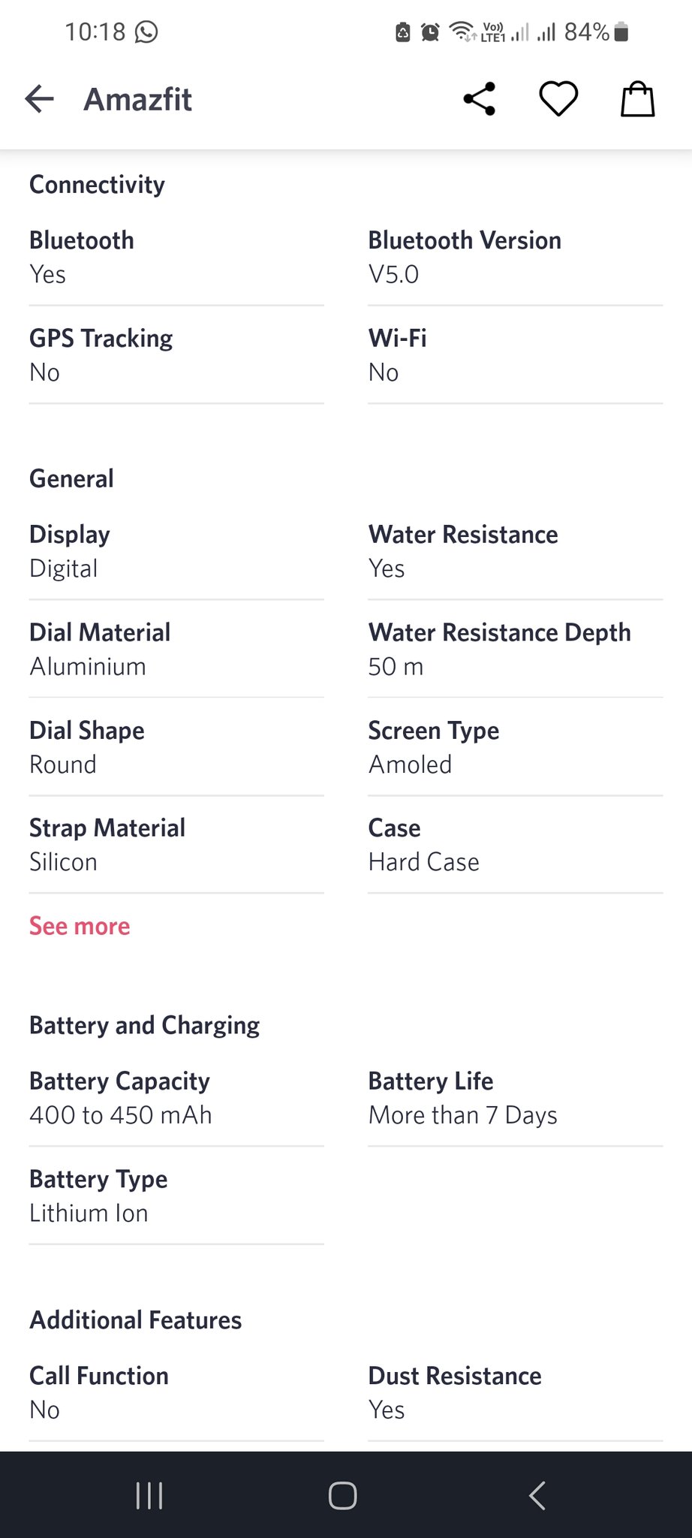Tap the Battery Capacity specification
Screen dimensions: 692x1538
[176, 1098]
